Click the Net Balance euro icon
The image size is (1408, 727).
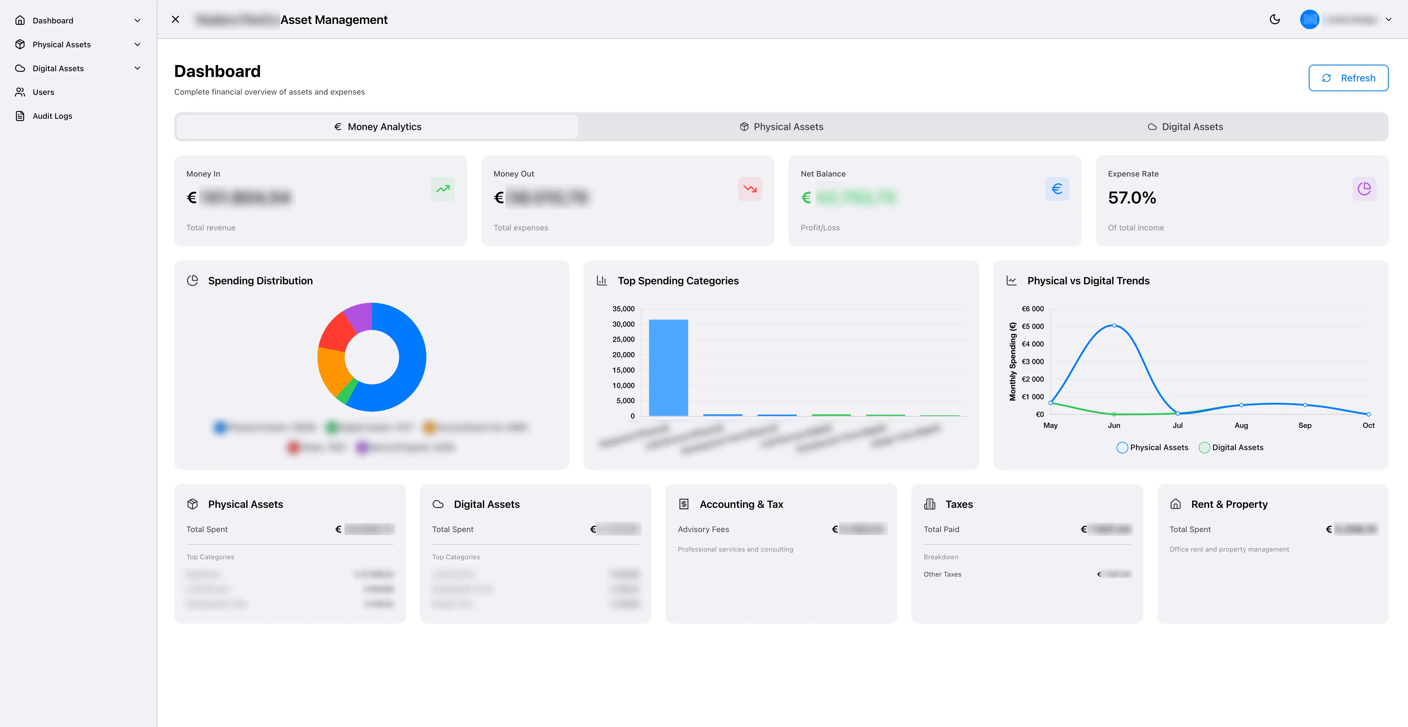(x=1057, y=189)
